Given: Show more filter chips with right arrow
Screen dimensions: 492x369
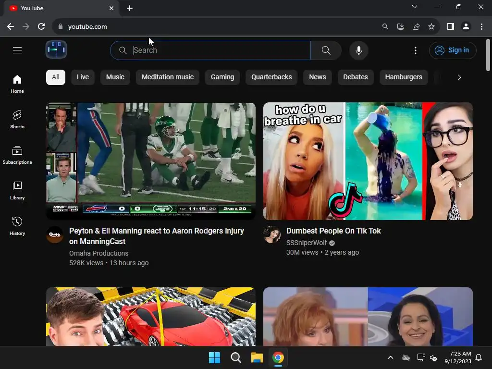Looking at the screenshot, I should click(x=459, y=77).
